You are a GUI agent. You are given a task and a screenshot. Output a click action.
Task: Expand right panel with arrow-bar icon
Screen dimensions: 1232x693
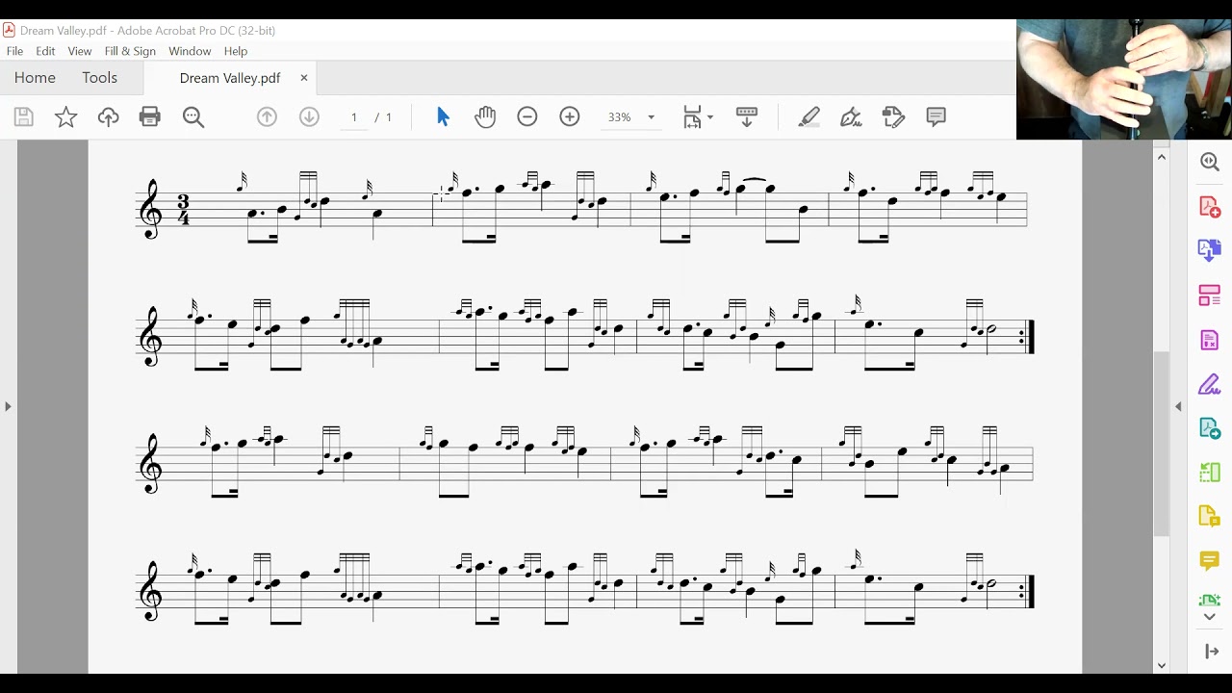point(1211,652)
